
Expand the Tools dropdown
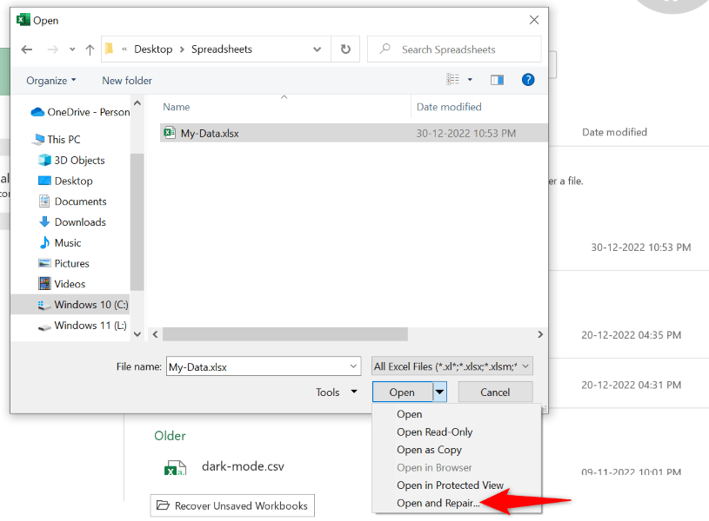[336, 392]
